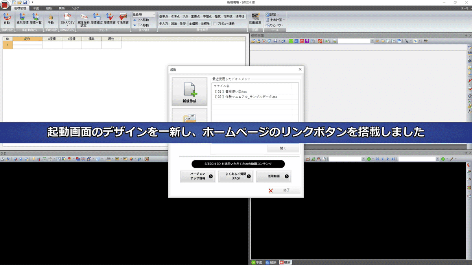The height and width of the screenshot is (265, 472).
Task: Click the 座標照査 command icon
Action: click(x=110, y=19)
